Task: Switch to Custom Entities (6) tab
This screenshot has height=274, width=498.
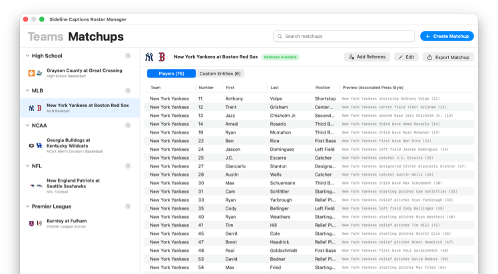Action: pyautogui.click(x=220, y=73)
